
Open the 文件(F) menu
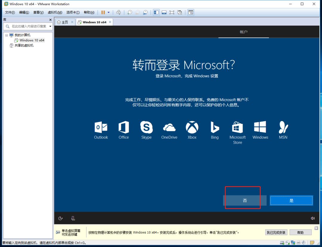pos(10,12)
